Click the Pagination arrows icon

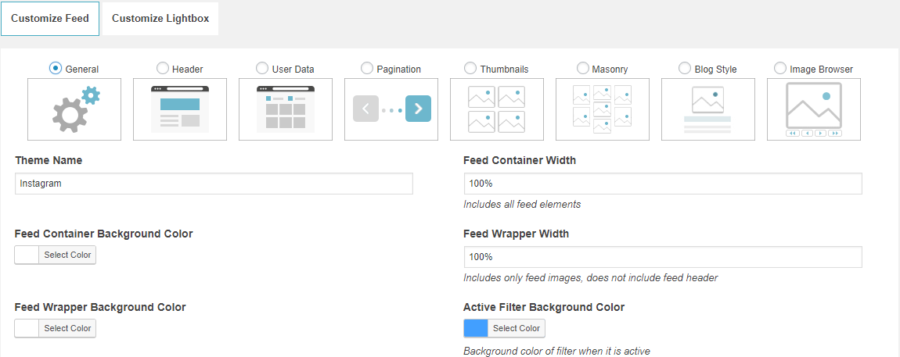pyautogui.click(x=391, y=109)
